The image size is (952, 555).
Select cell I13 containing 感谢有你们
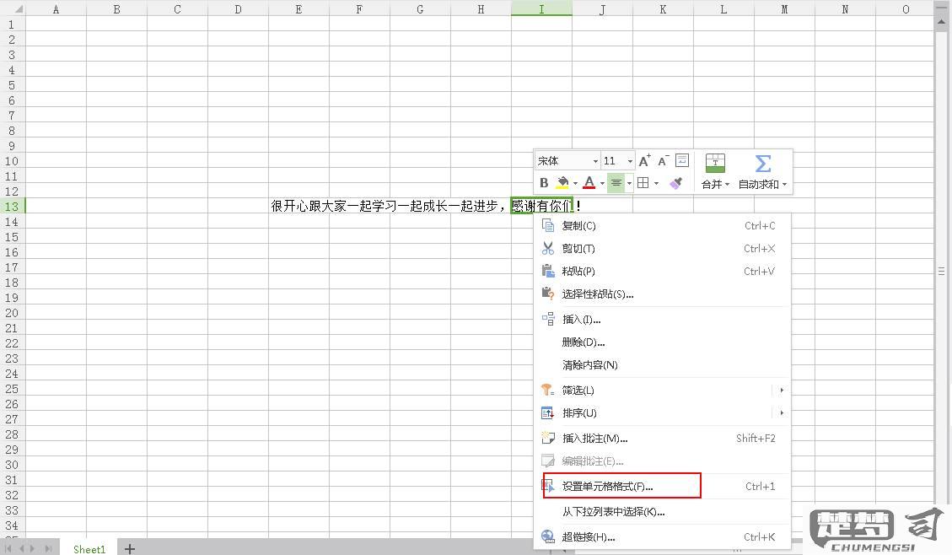tap(541, 206)
